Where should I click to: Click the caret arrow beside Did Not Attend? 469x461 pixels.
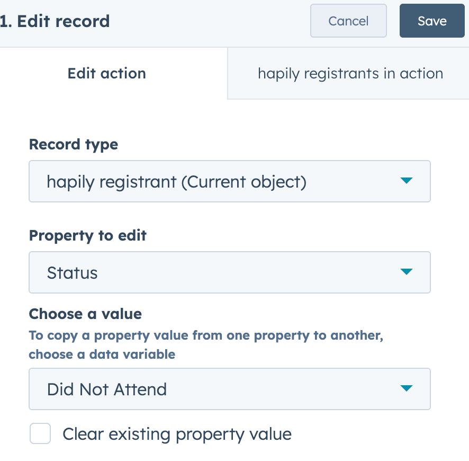pos(406,389)
